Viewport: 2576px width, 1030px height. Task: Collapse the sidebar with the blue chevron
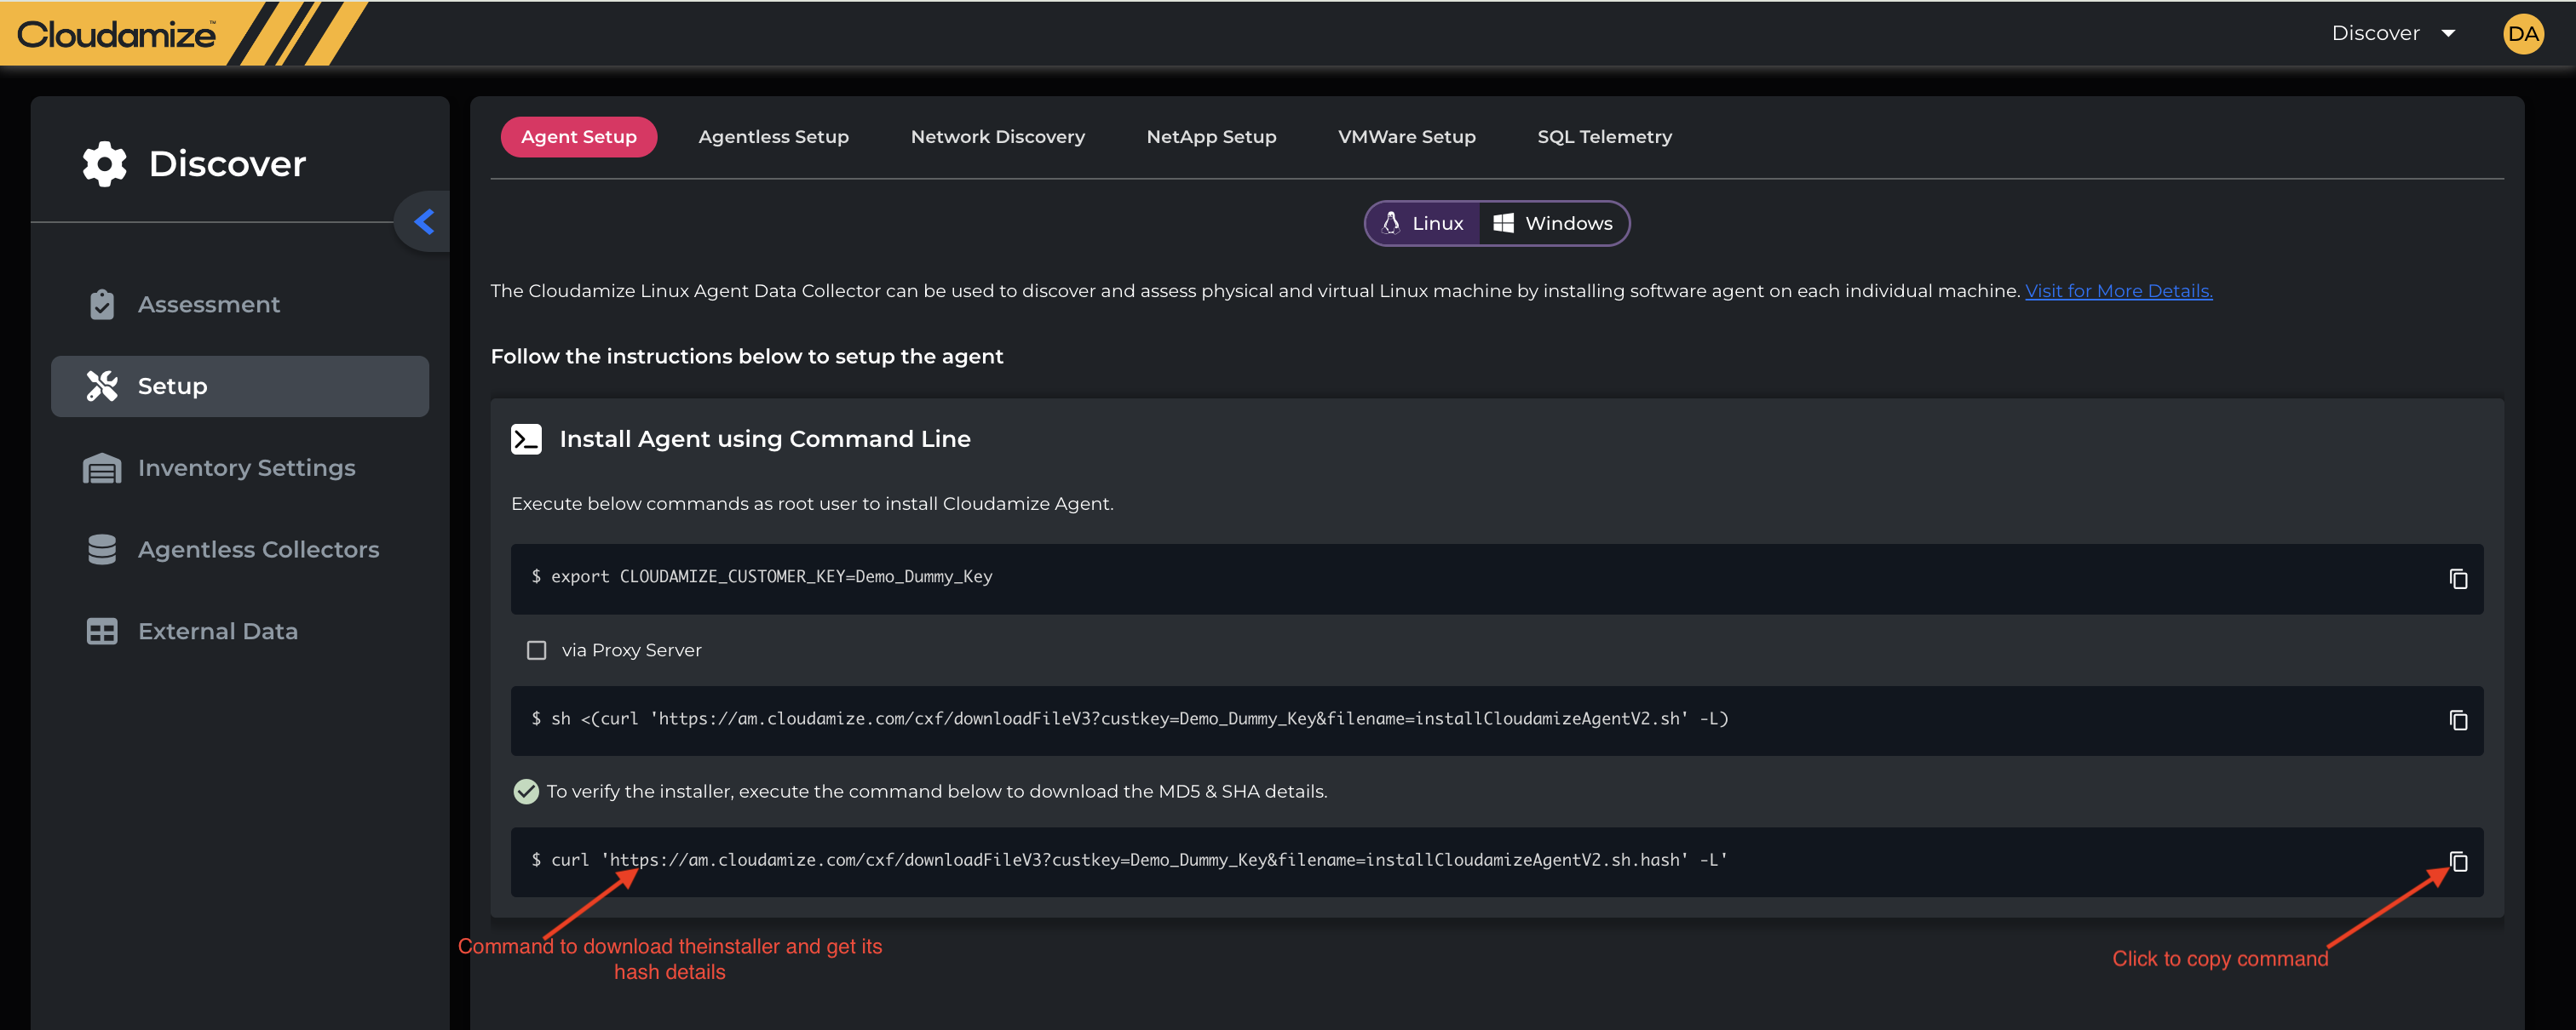tap(424, 222)
